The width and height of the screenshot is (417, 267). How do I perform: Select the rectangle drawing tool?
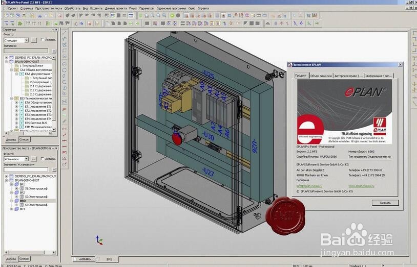coord(65,51)
